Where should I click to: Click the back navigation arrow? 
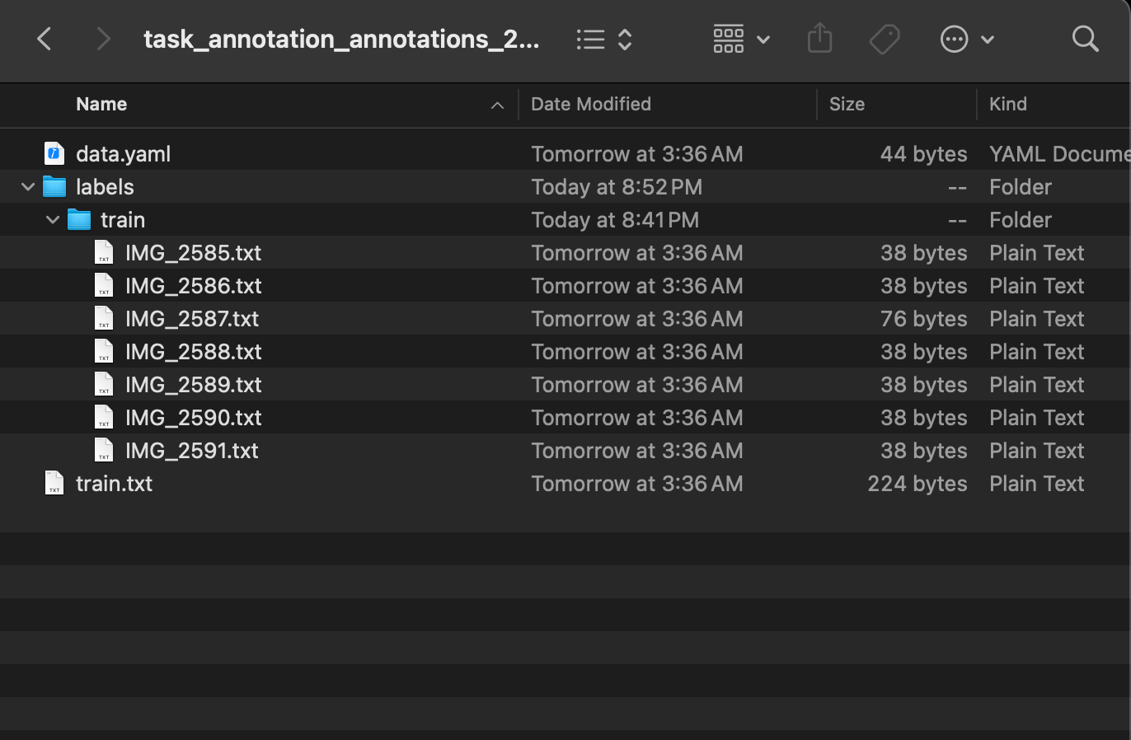(x=45, y=39)
